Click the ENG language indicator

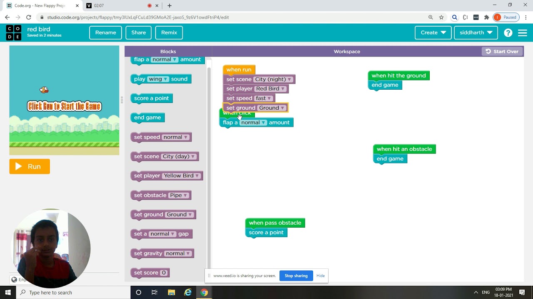pyautogui.click(x=486, y=292)
